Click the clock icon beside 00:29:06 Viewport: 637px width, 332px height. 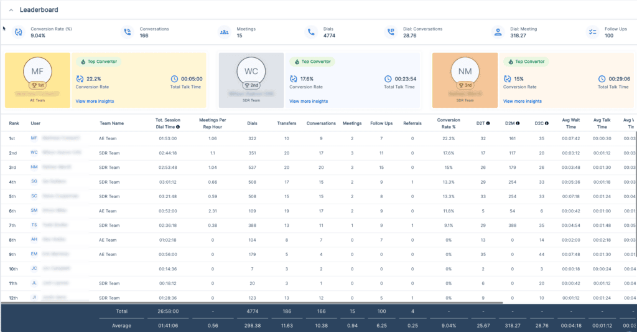602,79
